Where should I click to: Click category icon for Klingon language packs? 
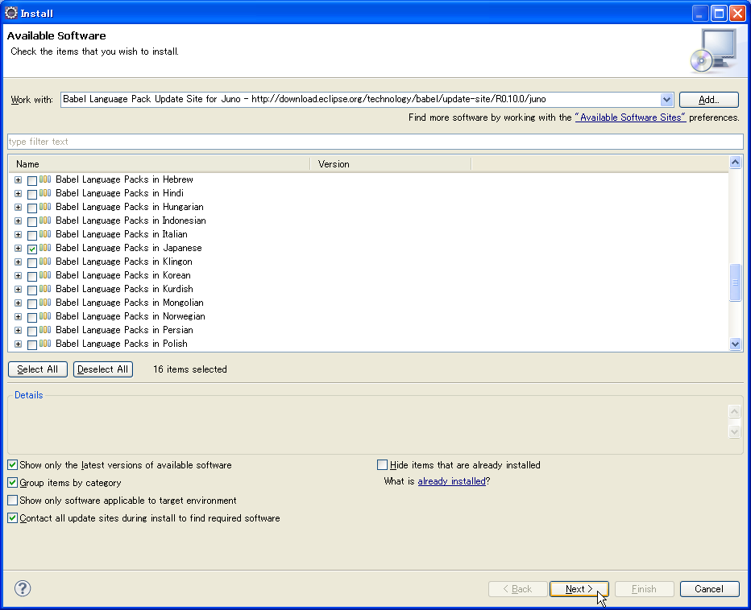pyautogui.click(x=45, y=262)
